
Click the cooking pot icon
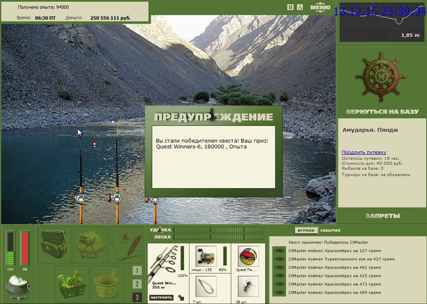18,287
